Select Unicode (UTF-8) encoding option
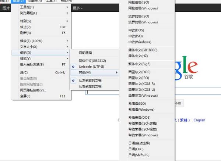Image resolution: width=221 pixels, height=161 pixels. 91,67
